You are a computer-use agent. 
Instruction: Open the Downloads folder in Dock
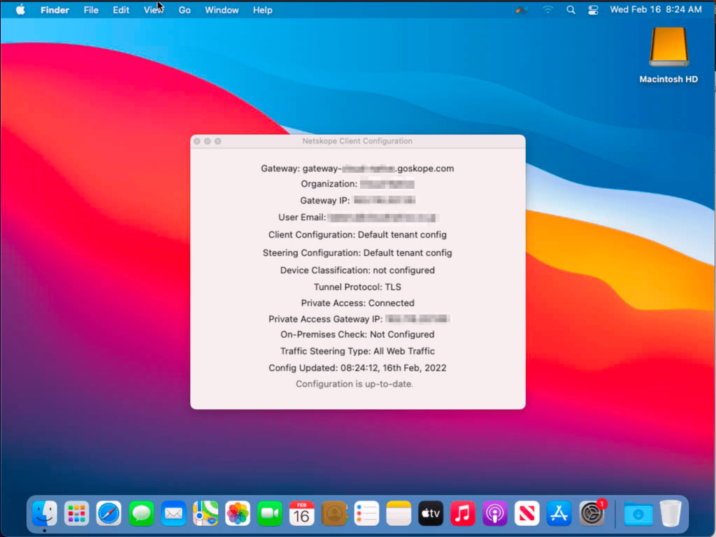point(638,514)
